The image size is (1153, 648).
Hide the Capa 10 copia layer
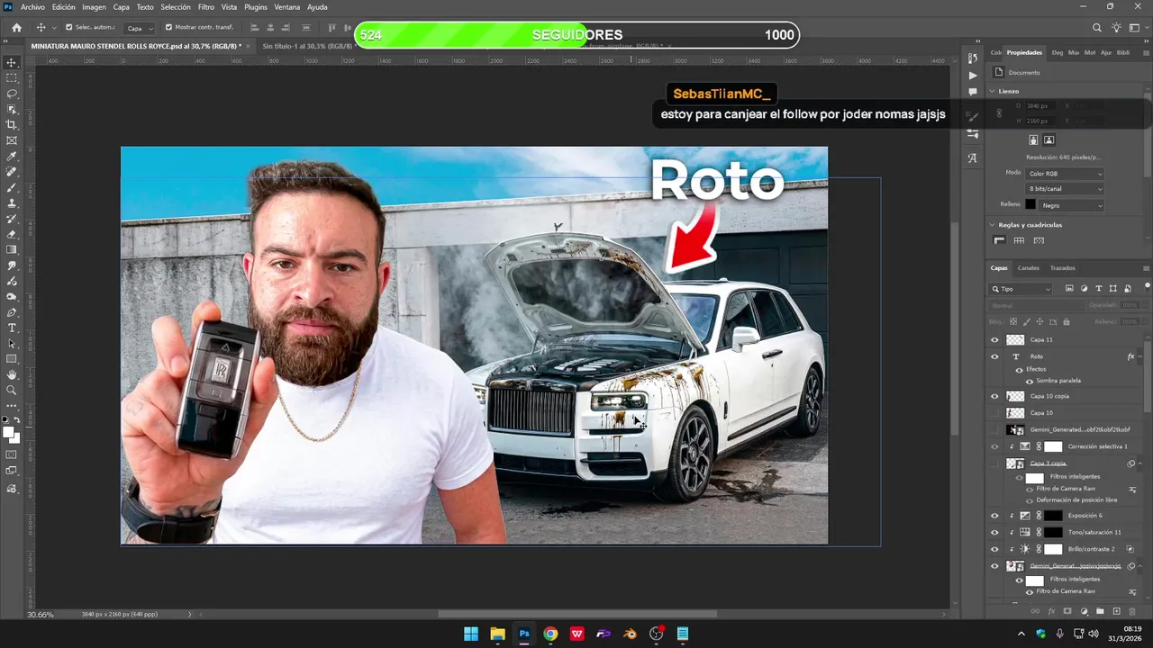pyautogui.click(x=994, y=396)
